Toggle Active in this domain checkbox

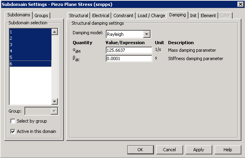tap(13, 131)
